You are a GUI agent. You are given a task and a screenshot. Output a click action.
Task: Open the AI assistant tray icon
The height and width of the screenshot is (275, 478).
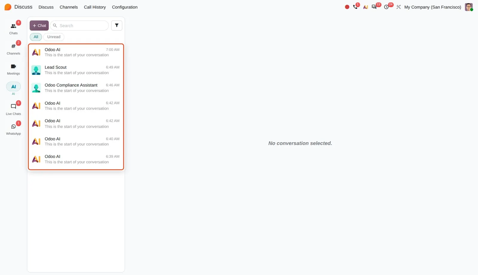click(365, 7)
